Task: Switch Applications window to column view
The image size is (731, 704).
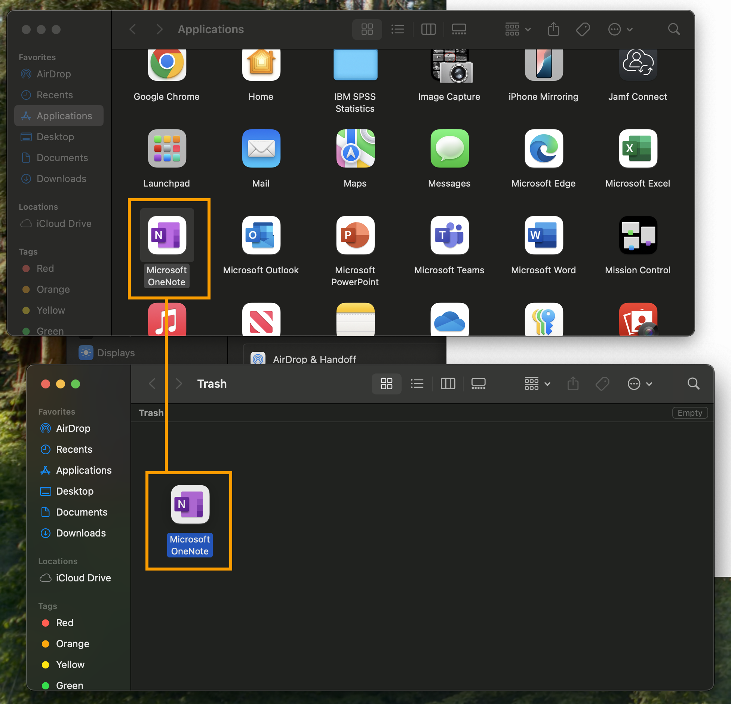Action: point(428,29)
